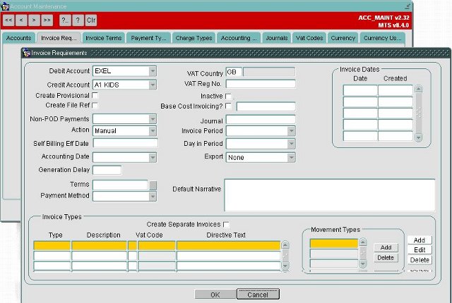452x303 pixels.
Task: Open the Invoice Terms tab
Action: click(x=104, y=38)
